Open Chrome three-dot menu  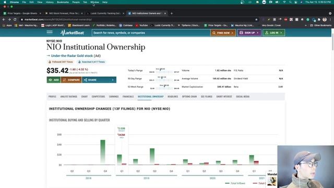330,19
